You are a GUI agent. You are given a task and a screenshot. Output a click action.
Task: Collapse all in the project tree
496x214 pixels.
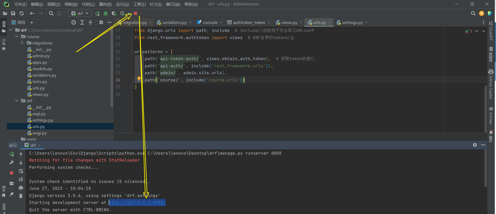90,22
